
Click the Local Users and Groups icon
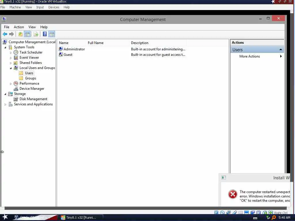[x=16, y=68]
